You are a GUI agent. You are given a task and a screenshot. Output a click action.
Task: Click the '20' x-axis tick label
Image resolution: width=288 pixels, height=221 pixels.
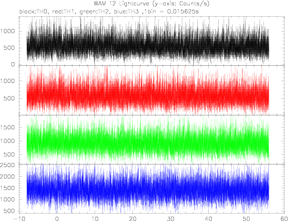click(132, 219)
